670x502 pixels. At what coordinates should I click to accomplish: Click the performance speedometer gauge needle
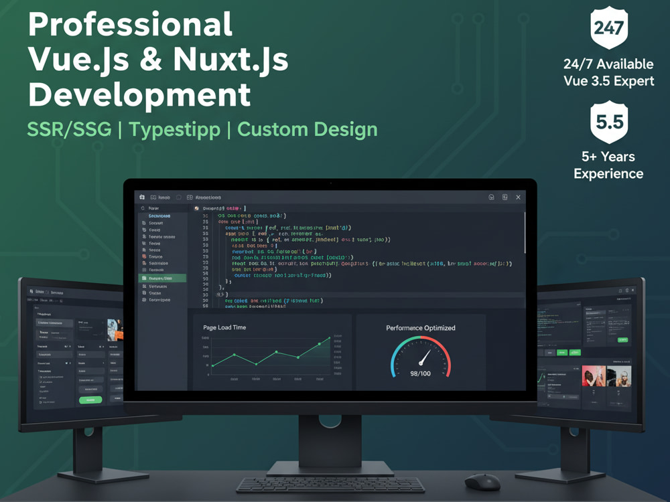425,357
